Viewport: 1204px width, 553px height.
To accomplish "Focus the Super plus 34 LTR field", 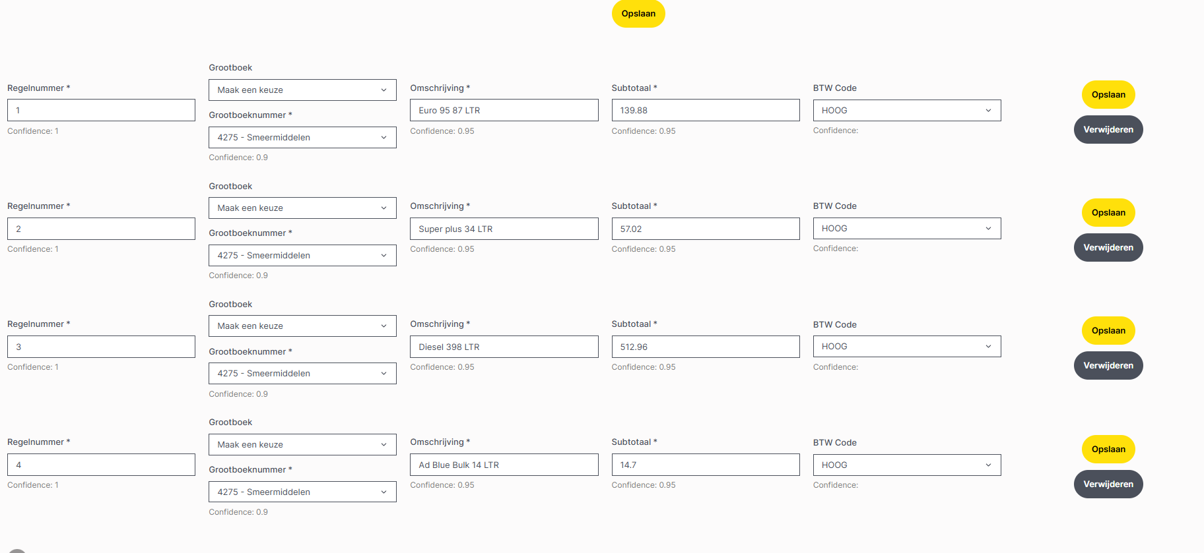I will click(x=504, y=229).
